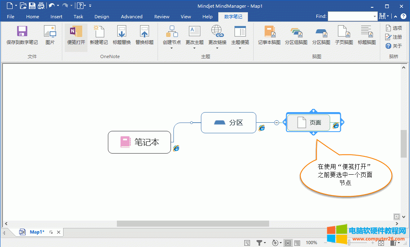Open the Advanced ribbon tab

pyautogui.click(x=131, y=17)
